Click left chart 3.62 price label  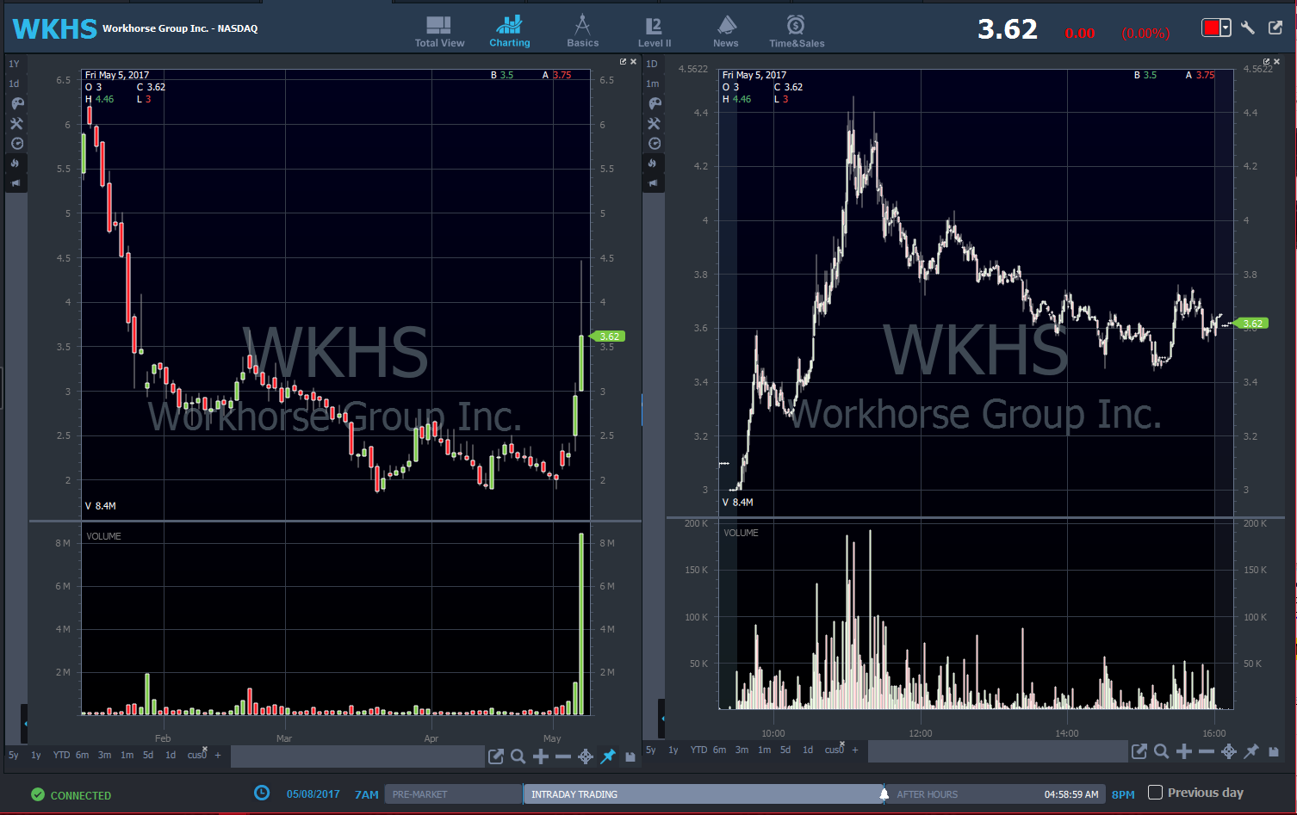[x=608, y=336]
